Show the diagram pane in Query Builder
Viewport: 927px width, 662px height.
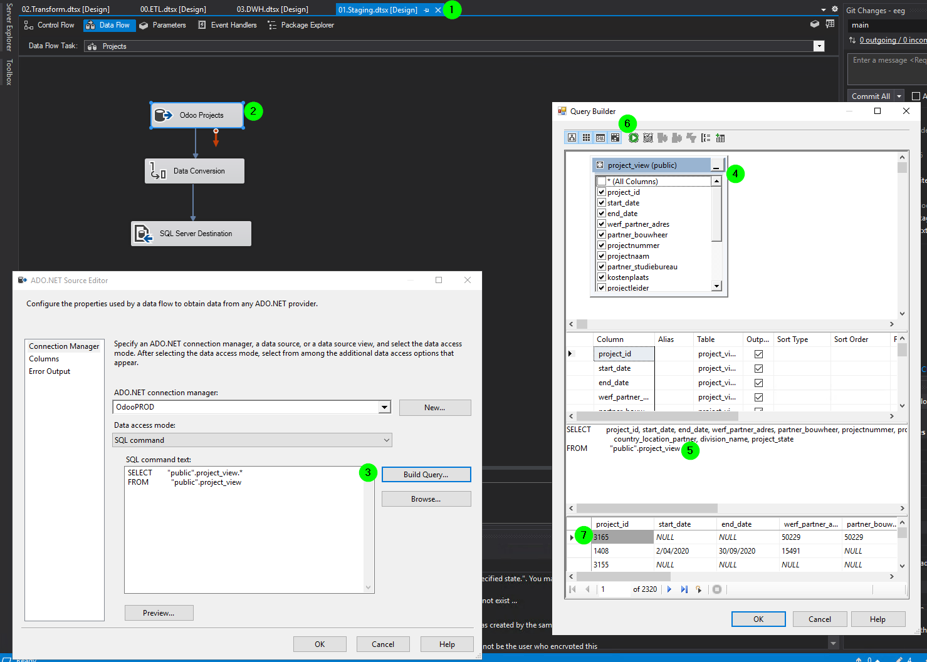(x=572, y=138)
